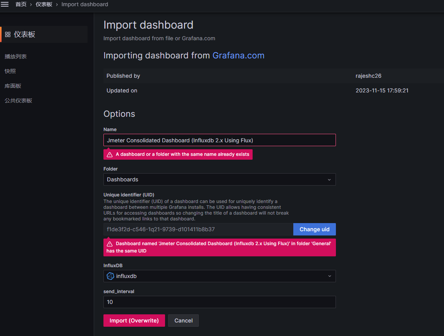
Task: Open 播放列表 in the sidebar
Action: [15, 56]
